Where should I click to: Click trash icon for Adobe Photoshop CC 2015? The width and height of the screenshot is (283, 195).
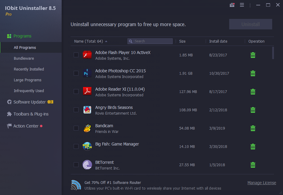click(253, 73)
